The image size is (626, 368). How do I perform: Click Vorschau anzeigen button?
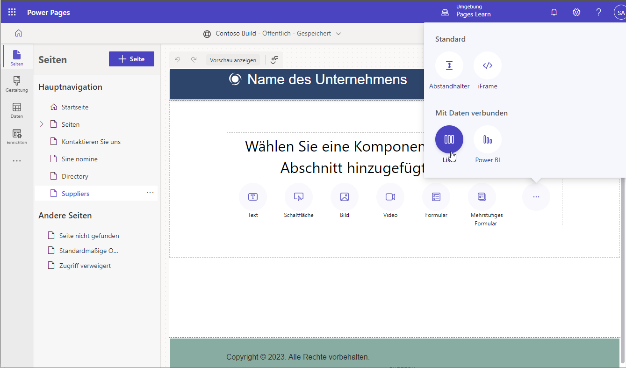pos(233,60)
